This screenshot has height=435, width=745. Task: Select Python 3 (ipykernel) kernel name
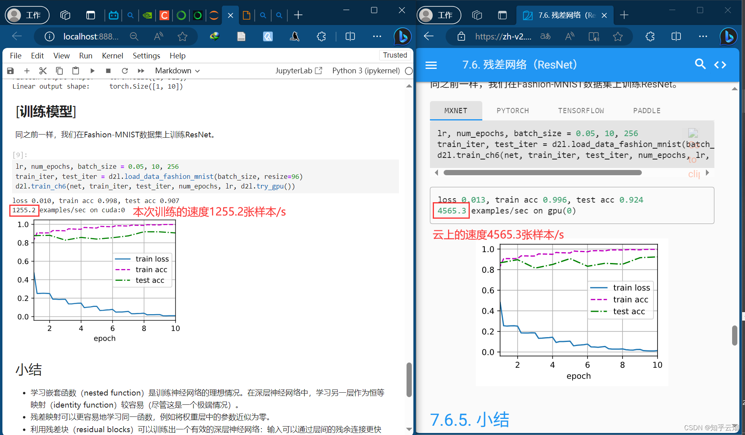tap(366, 71)
